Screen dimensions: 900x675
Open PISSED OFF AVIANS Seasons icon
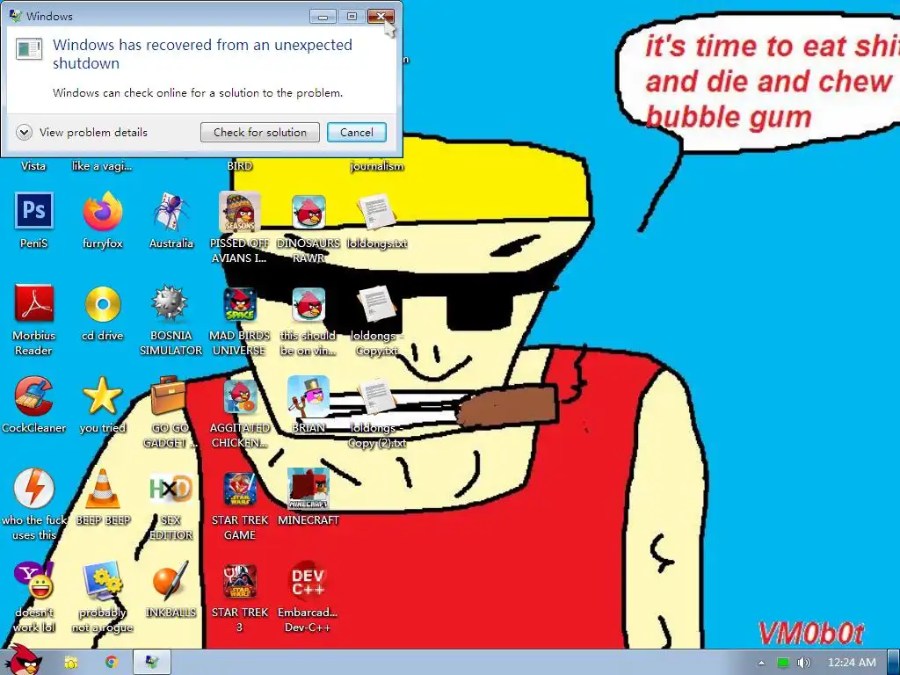coord(239,211)
